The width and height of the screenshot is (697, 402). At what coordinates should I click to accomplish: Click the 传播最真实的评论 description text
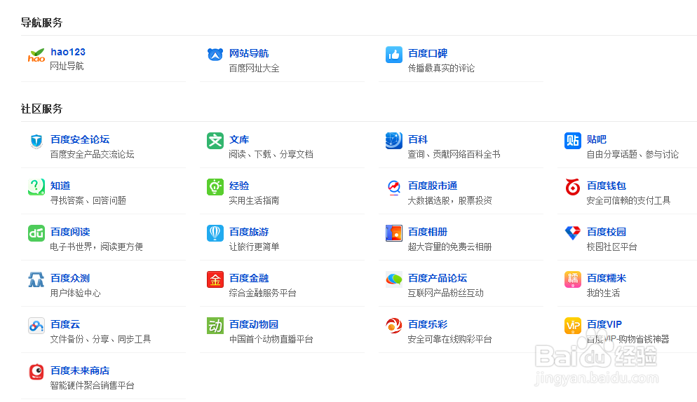click(x=441, y=69)
